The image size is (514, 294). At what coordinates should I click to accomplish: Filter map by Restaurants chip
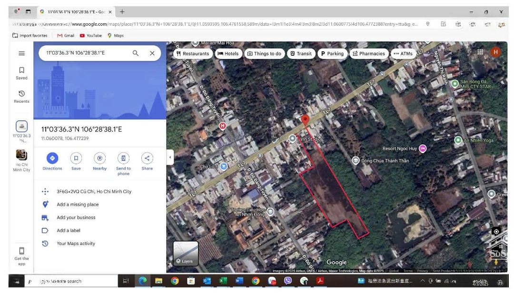[x=193, y=54]
